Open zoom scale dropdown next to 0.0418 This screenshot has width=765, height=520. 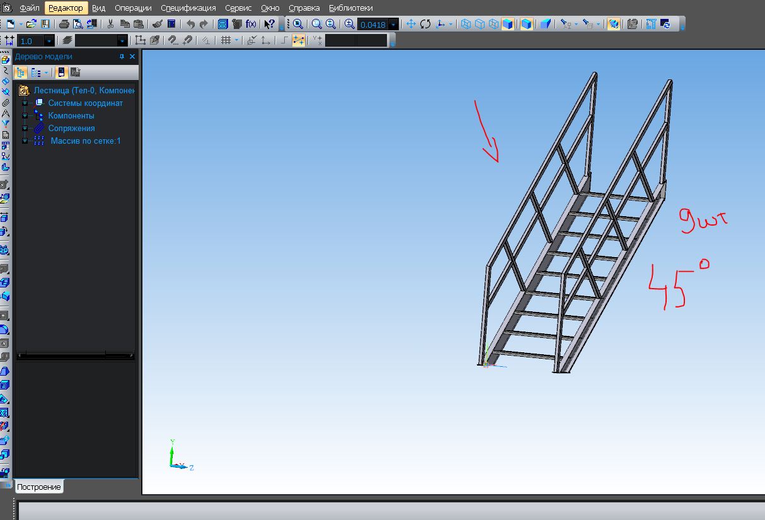coord(394,24)
